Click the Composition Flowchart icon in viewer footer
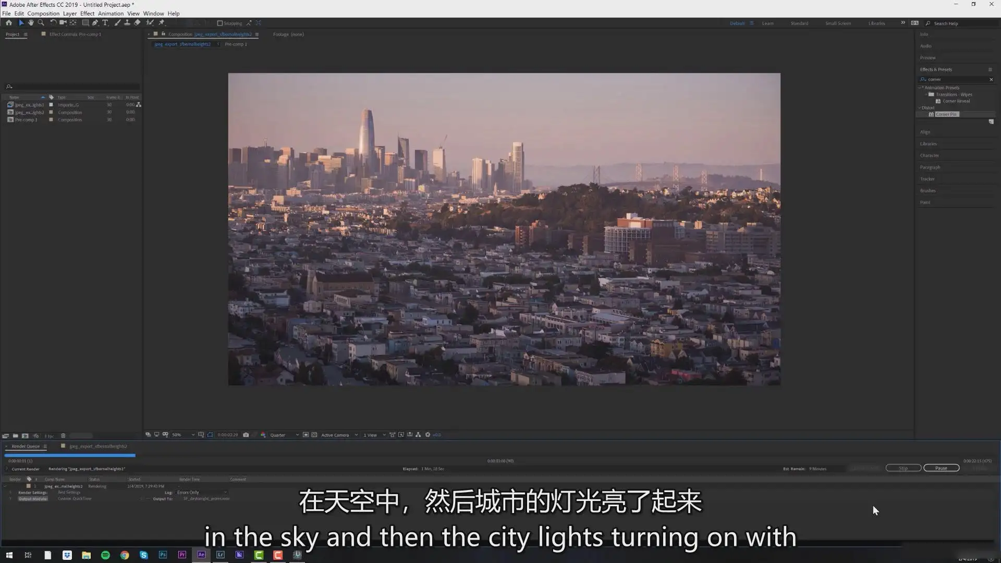The image size is (1001, 563). [x=418, y=435]
